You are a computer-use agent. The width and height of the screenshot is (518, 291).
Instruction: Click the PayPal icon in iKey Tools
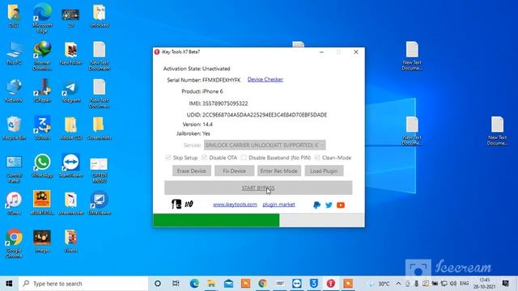tap(316, 205)
